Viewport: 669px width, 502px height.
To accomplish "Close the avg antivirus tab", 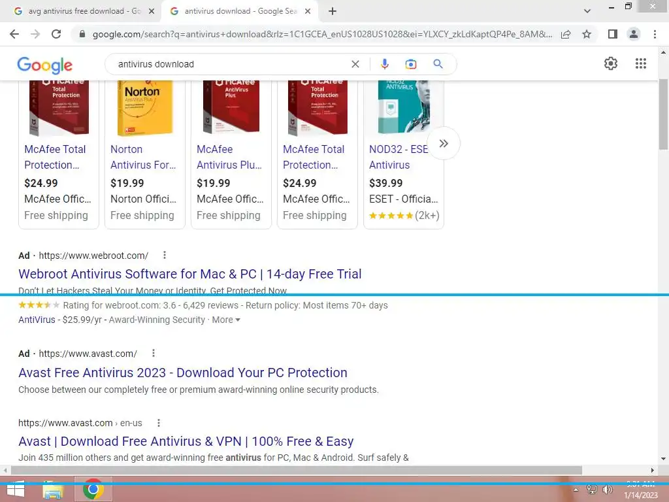I will click(x=152, y=12).
